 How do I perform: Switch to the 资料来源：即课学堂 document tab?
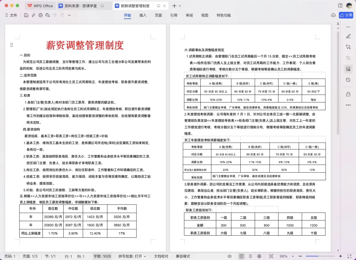(x=81, y=6)
